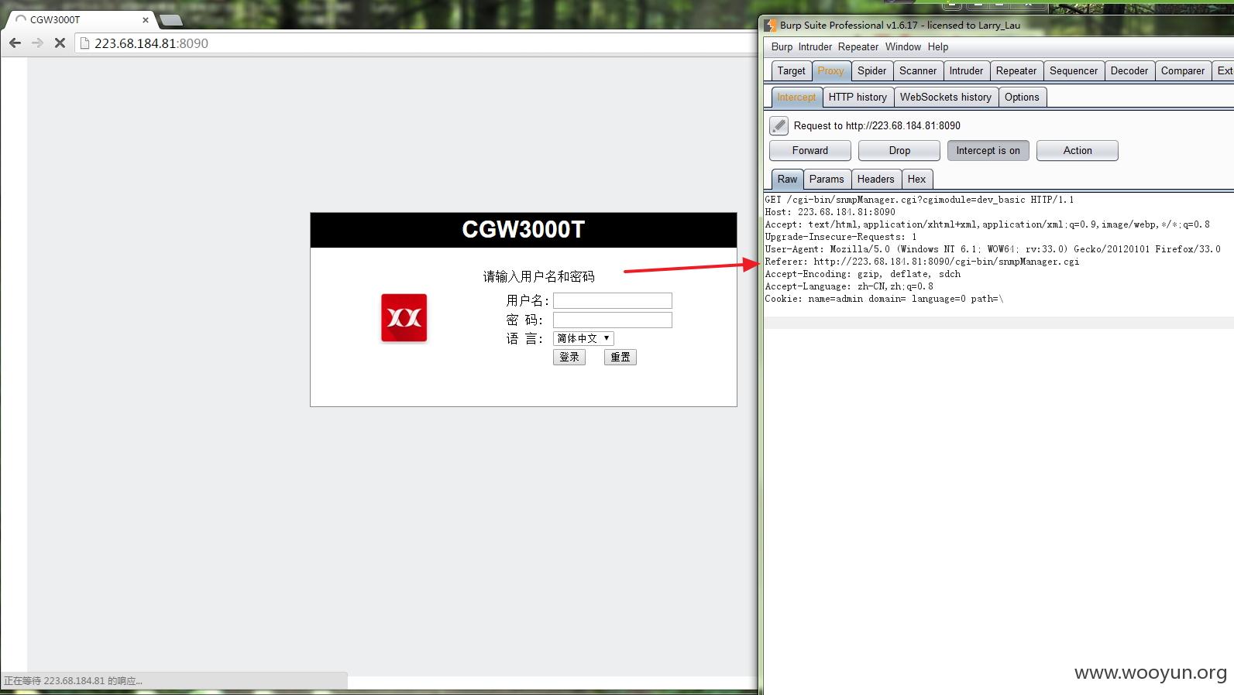1234x695 pixels.
Task: Switch to the Comparer tab
Action: click(1183, 70)
